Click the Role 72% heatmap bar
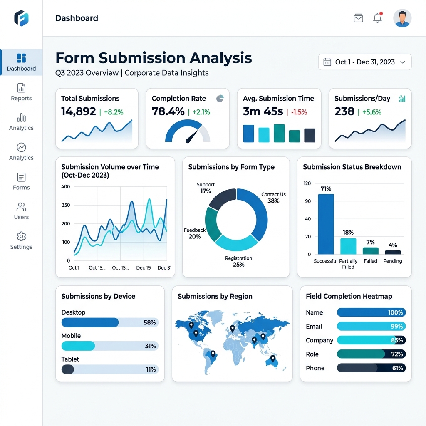 pos(371,354)
